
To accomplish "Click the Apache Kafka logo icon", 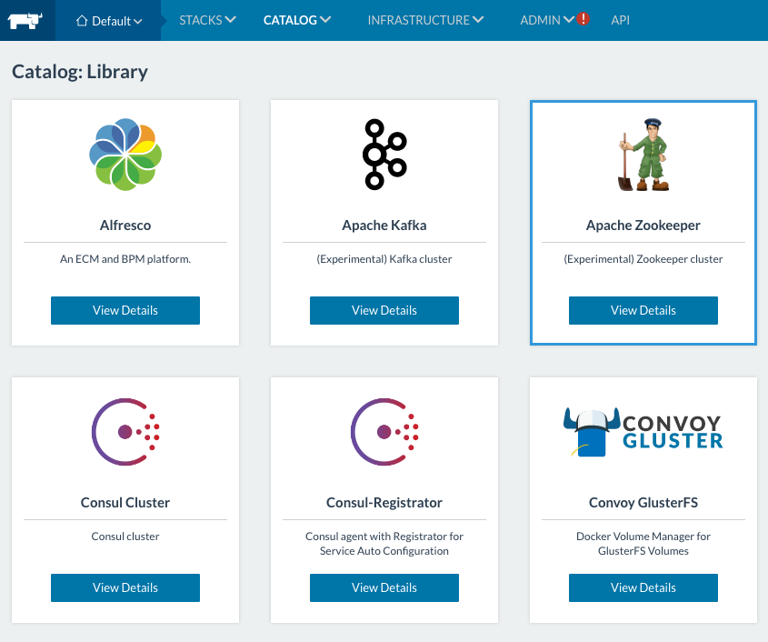I will click(x=384, y=154).
